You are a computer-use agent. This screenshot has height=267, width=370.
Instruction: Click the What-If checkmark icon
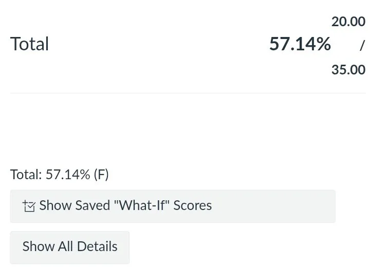pos(29,206)
